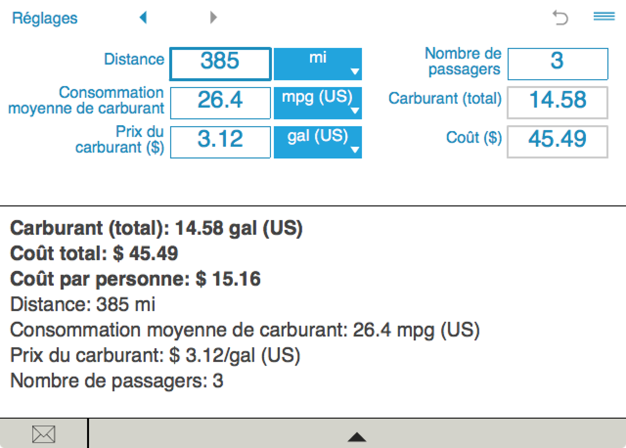
Task: Open the hamburger menu icon
Action: pyautogui.click(x=604, y=17)
